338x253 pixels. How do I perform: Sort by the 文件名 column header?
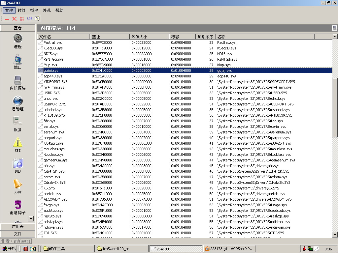click(64, 37)
